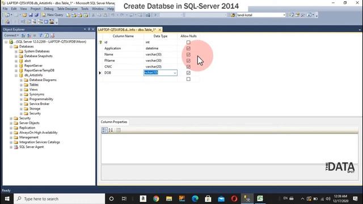
Task: Click the volume icon in system tray
Action: [328, 199]
